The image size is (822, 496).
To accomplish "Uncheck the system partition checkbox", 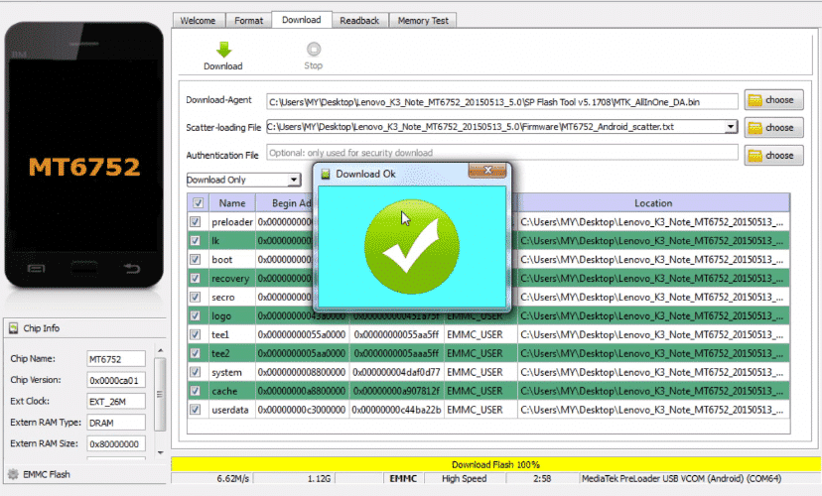I will tap(195, 372).
